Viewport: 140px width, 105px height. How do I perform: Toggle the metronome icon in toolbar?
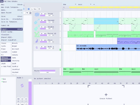pyautogui.click(x=29, y=9)
